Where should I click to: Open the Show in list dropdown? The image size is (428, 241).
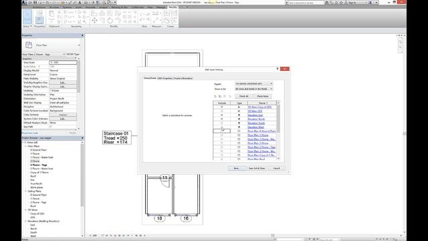254,89
